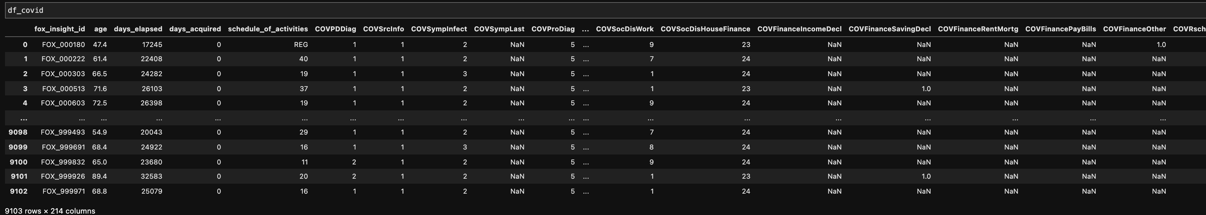Click the COVFinanceOther value 1.0 cell
1206x215 pixels.
1160,45
